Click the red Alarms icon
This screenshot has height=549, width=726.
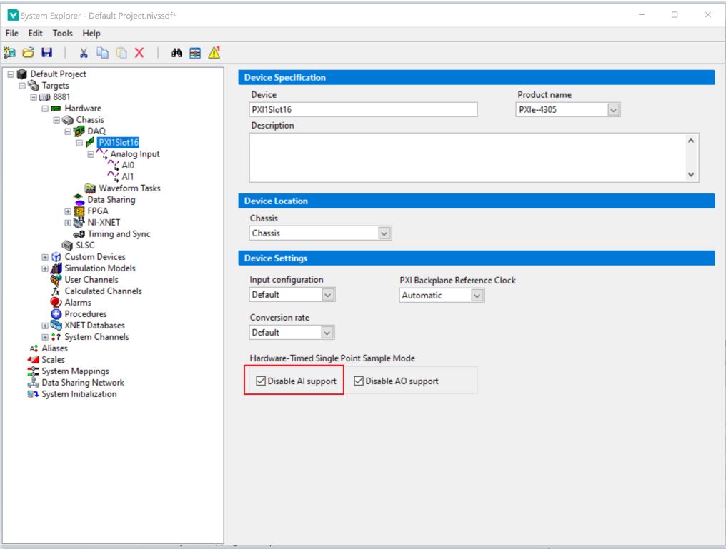(56, 303)
